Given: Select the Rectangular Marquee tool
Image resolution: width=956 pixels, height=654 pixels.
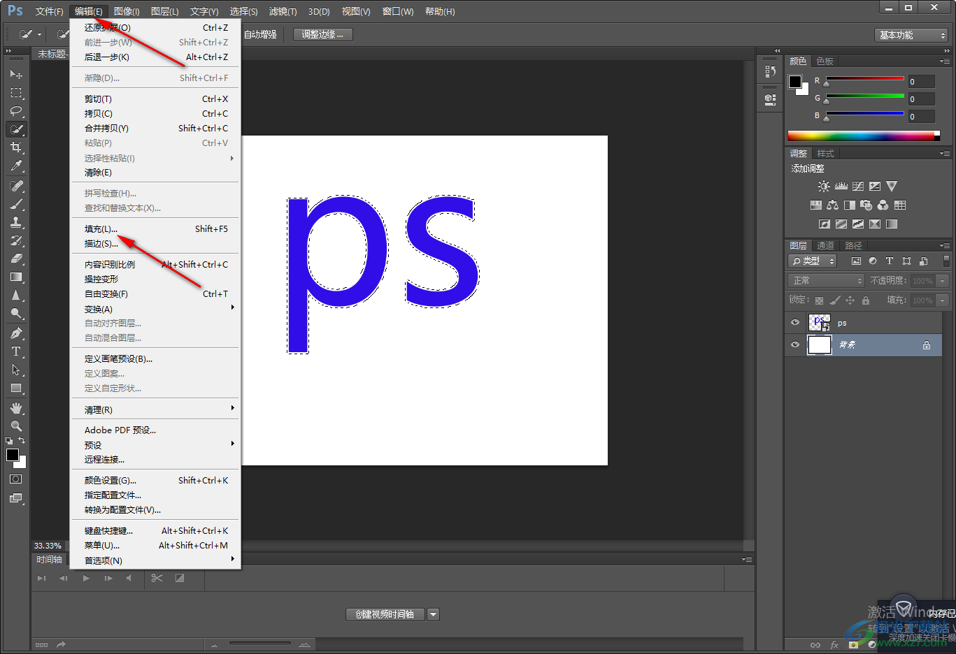Looking at the screenshot, I should pos(16,93).
